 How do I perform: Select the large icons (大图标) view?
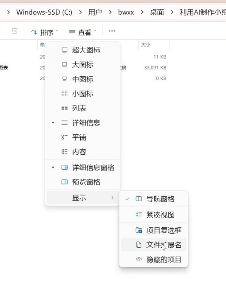point(83,65)
